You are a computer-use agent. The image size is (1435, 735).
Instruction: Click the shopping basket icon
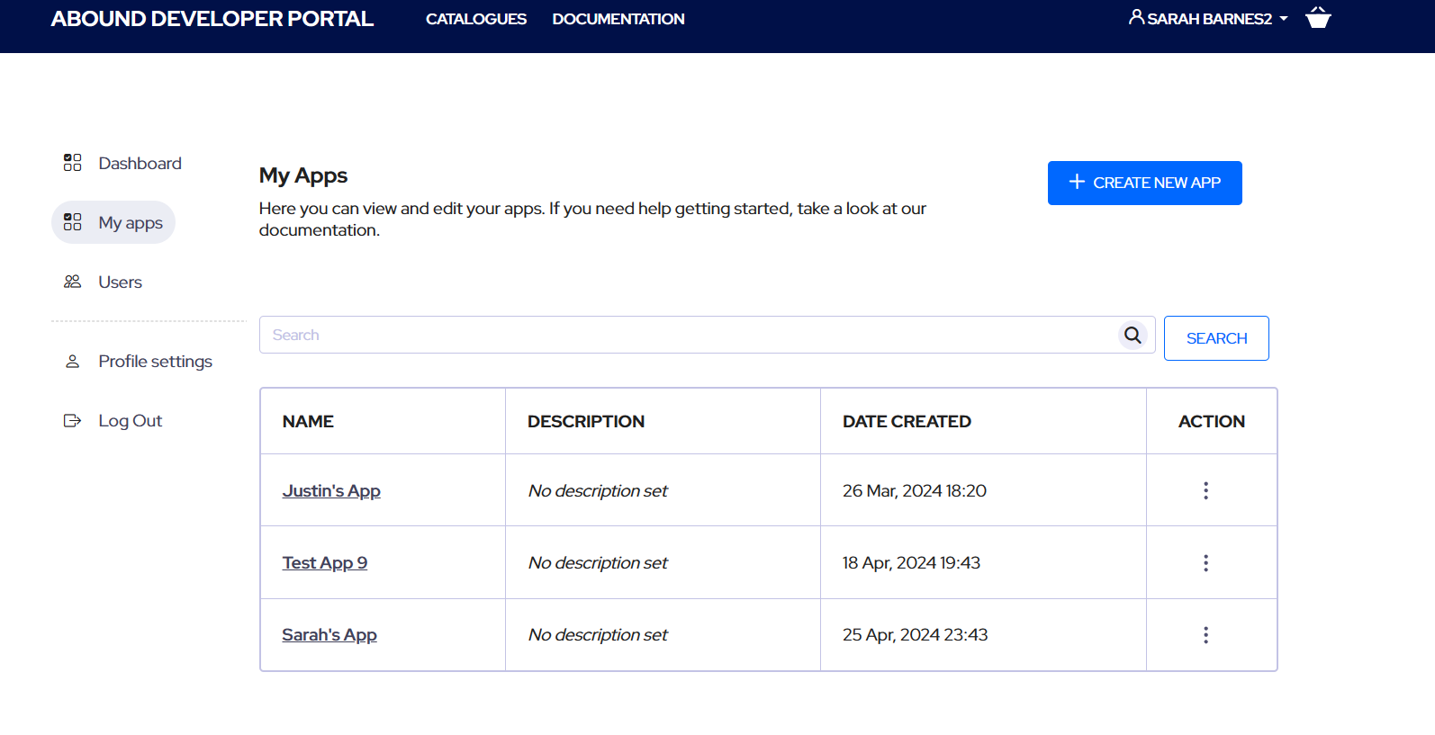(x=1318, y=18)
